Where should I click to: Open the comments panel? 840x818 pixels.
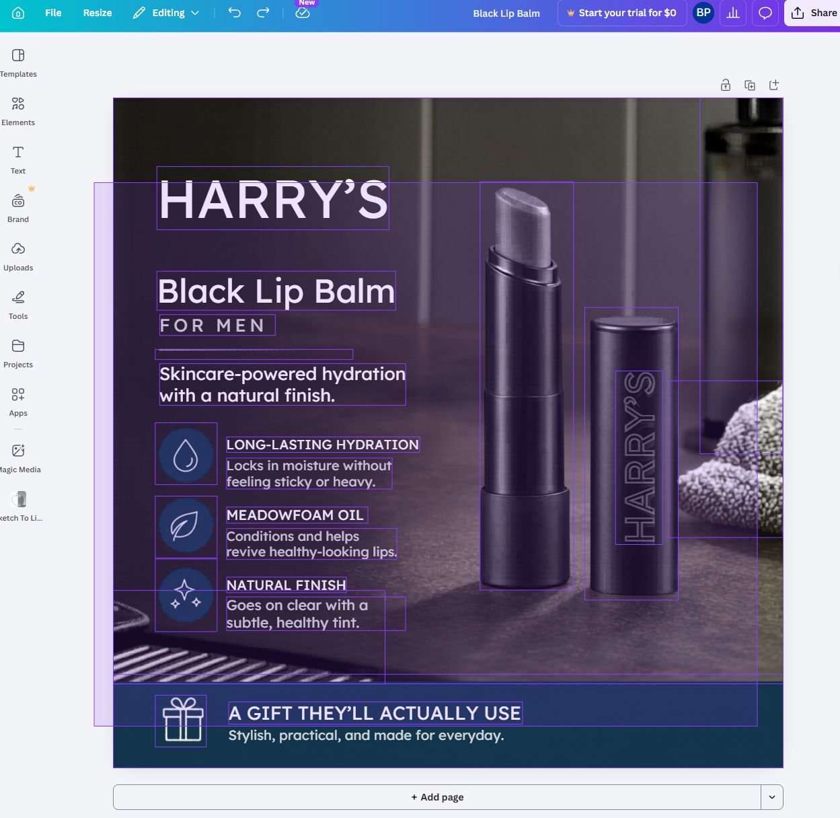click(x=765, y=13)
